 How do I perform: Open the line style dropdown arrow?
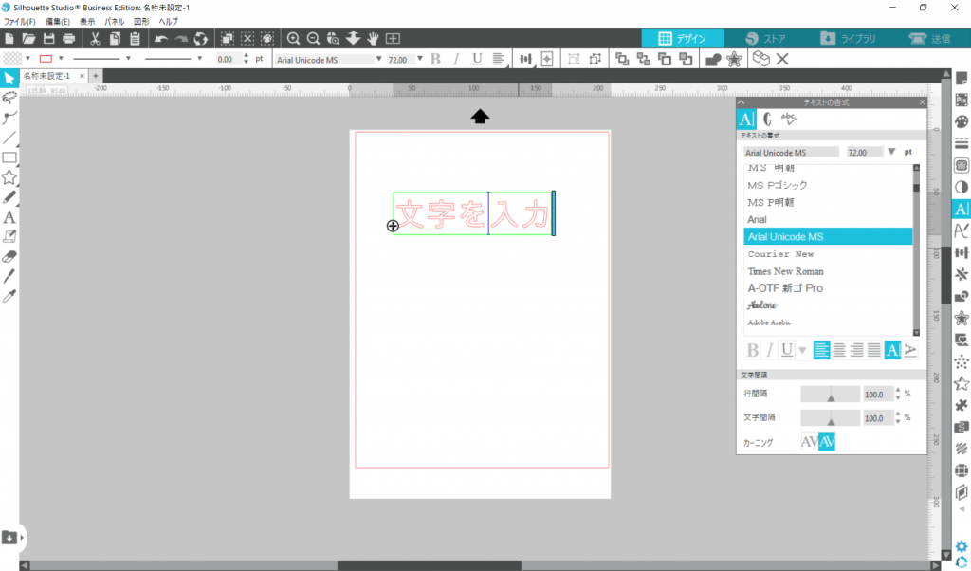pos(128,58)
